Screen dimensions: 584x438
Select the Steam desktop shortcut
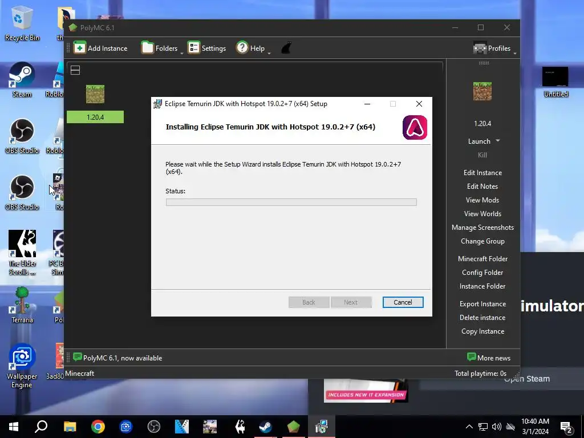pyautogui.click(x=22, y=79)
